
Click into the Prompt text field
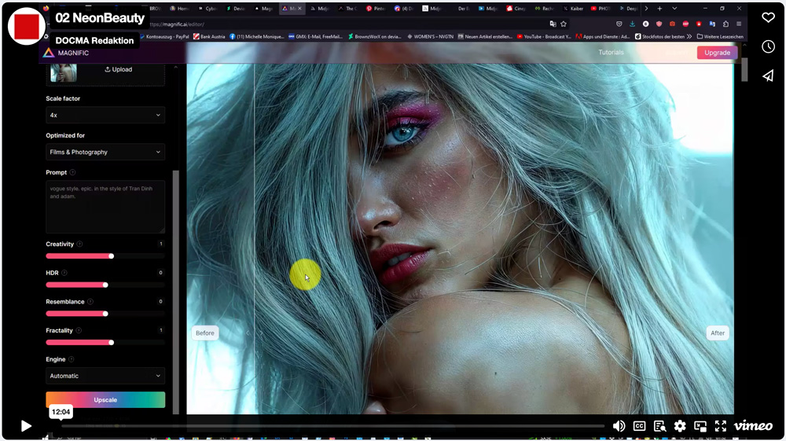(x=105, y=207)
